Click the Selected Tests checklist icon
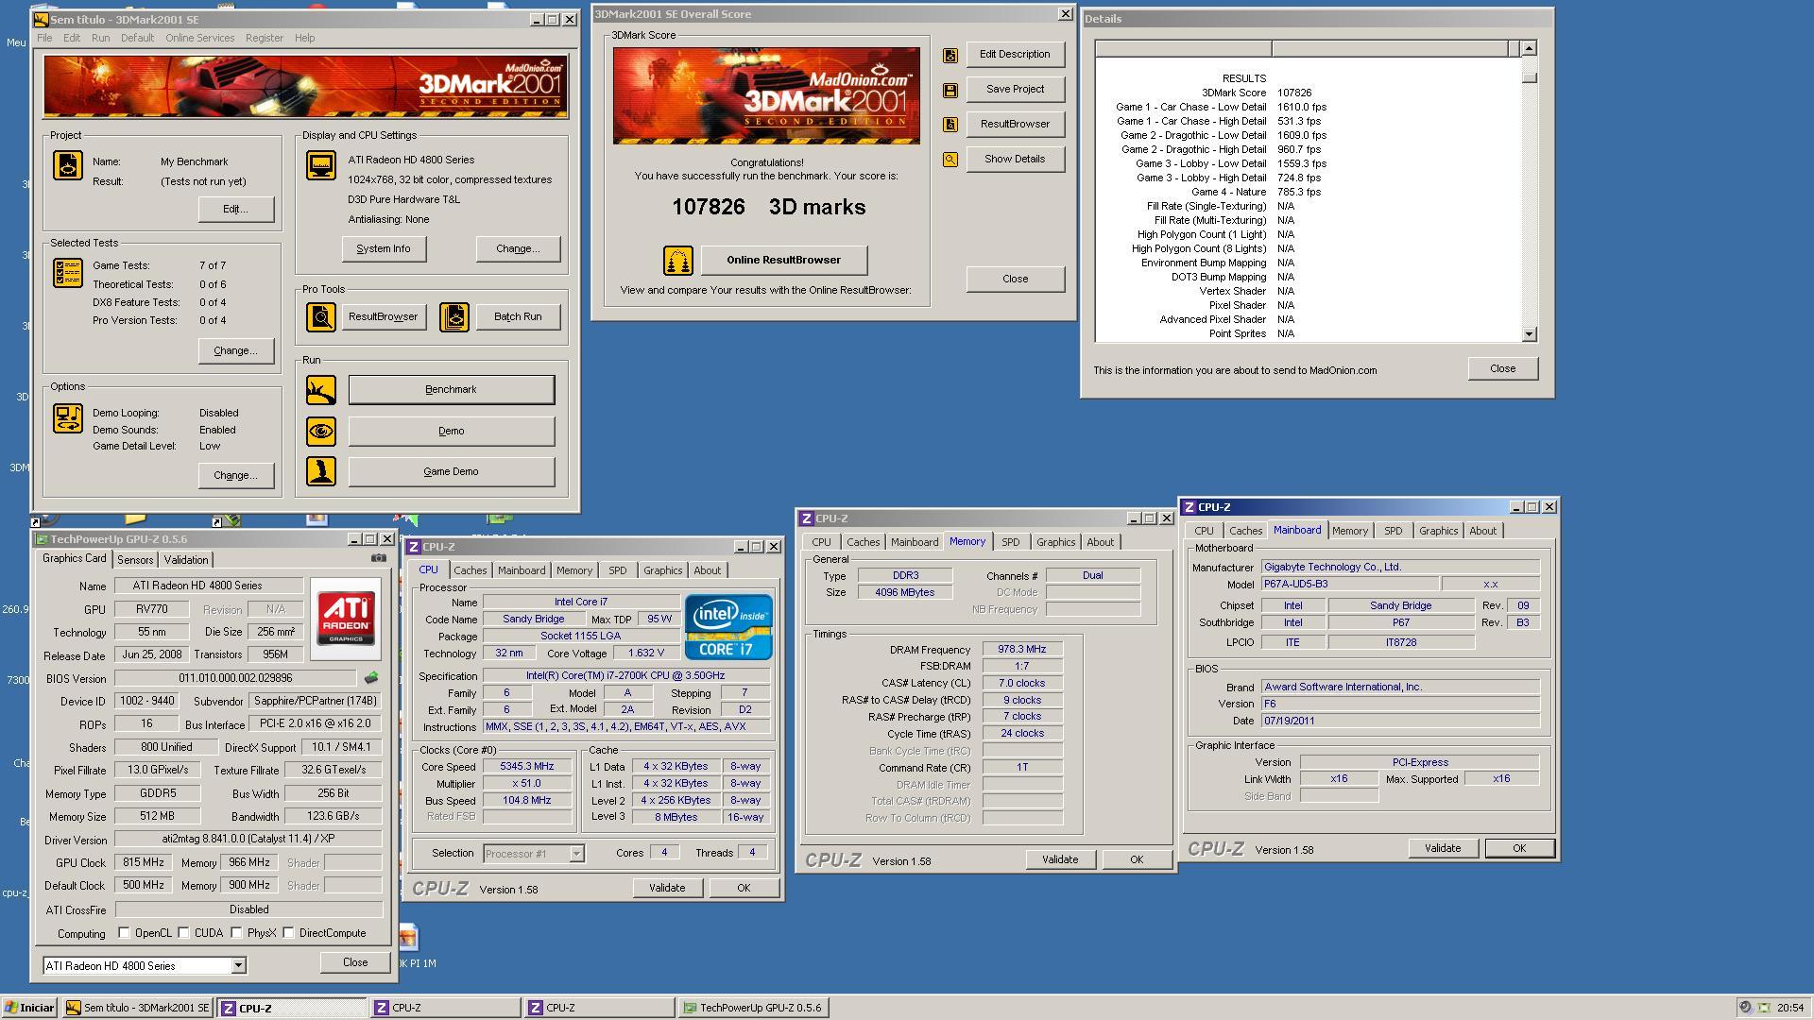The height and width of the screenshot is (1020, 1814). [x=68, y=273]
